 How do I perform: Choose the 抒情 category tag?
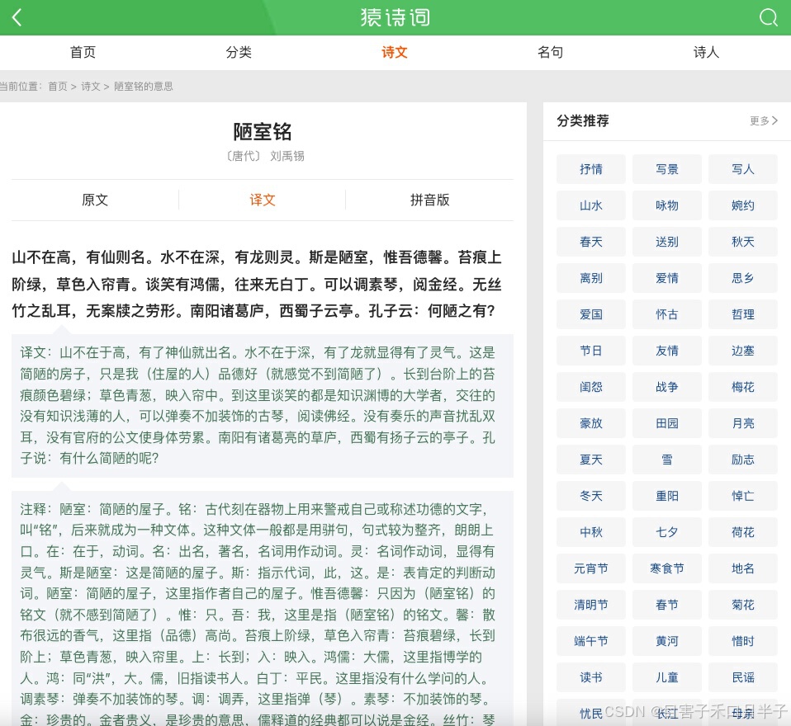click(590, 169)
